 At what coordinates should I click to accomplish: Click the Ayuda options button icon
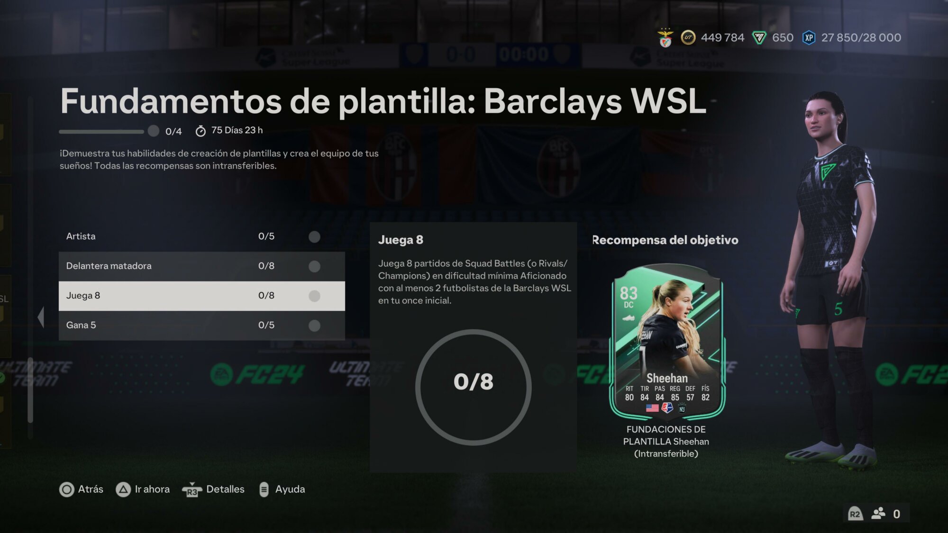(x=264, y=489)
